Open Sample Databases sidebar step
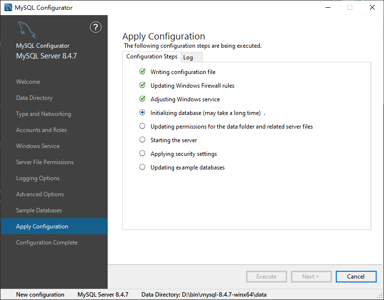The width and height of the screenshot is (384, 300). pos(39,210)
